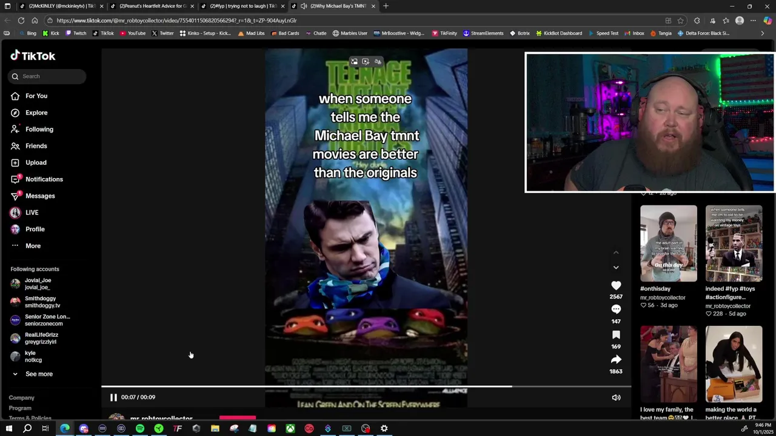Open KickBot Dashboard bookmark
The height and width of the screenshot is (436, 776).
coord(558,33)
